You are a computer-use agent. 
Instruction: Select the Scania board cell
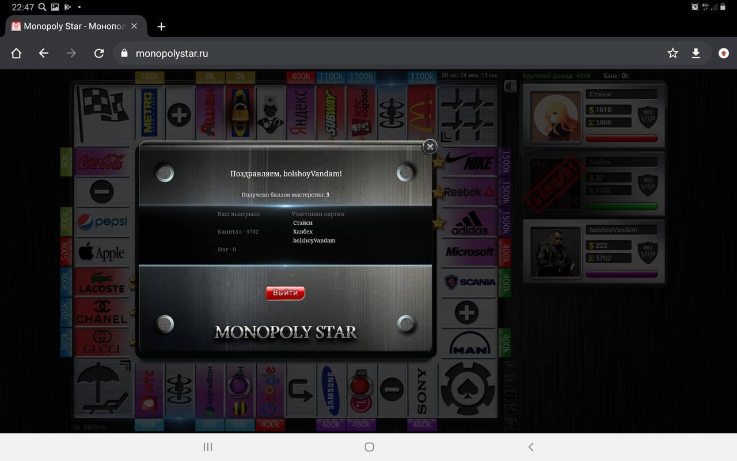click(x=469, y=282)
